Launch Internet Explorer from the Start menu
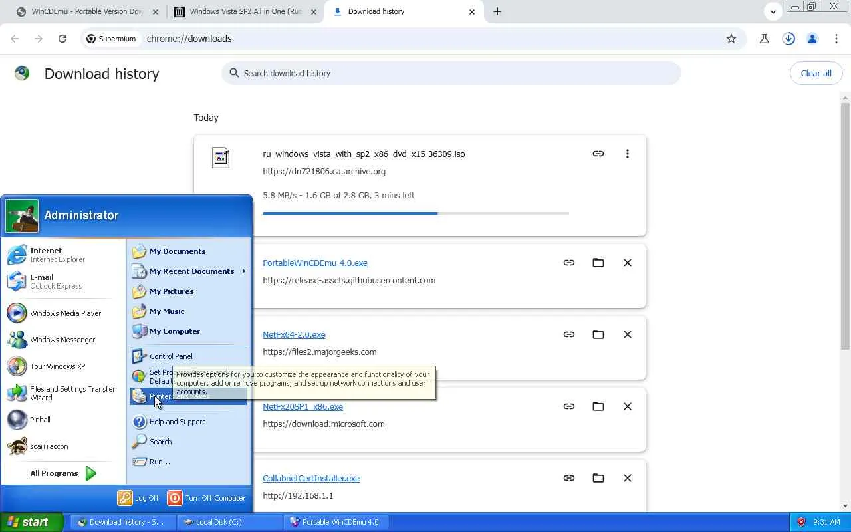The image size is (851, 532). [64, 255]
